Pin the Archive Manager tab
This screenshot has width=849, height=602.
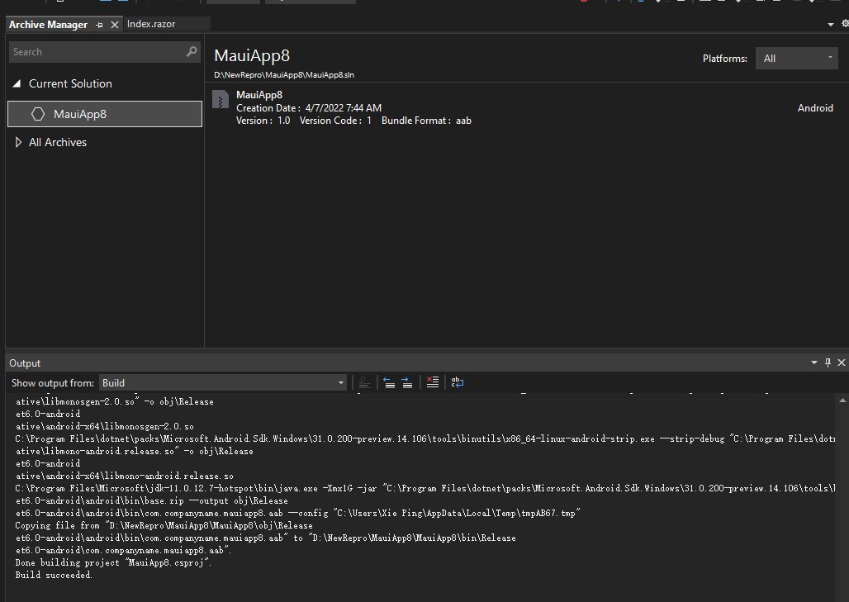click(x=102, y=24)
